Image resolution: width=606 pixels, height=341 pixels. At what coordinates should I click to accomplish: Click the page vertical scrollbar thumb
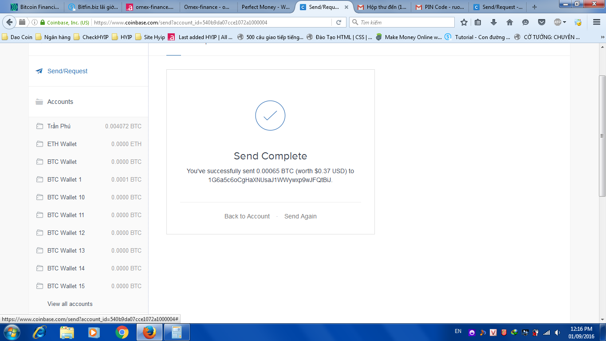pyautogui.click(x=602, y=136)
